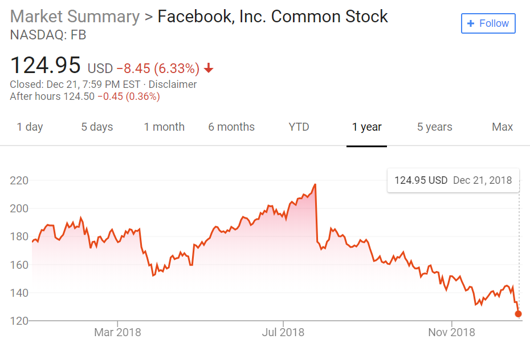Screen dimensions: 530x343
Task: Open the Market Summary breadcrumb link
Action: [75, 17]
